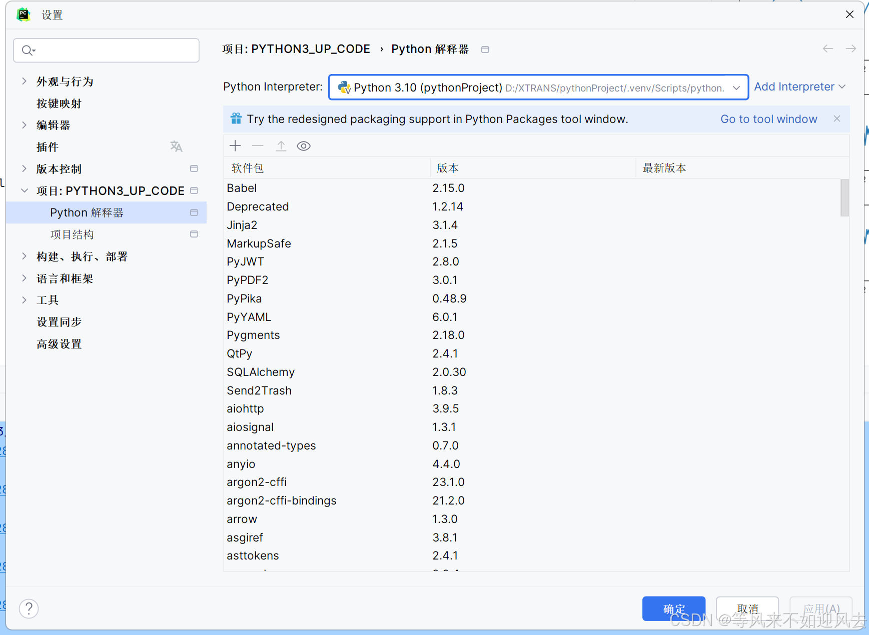Sort by the 最新版本 column header
Image resolution: width=869 pixels, height=635 pixels.
[742, 168]
